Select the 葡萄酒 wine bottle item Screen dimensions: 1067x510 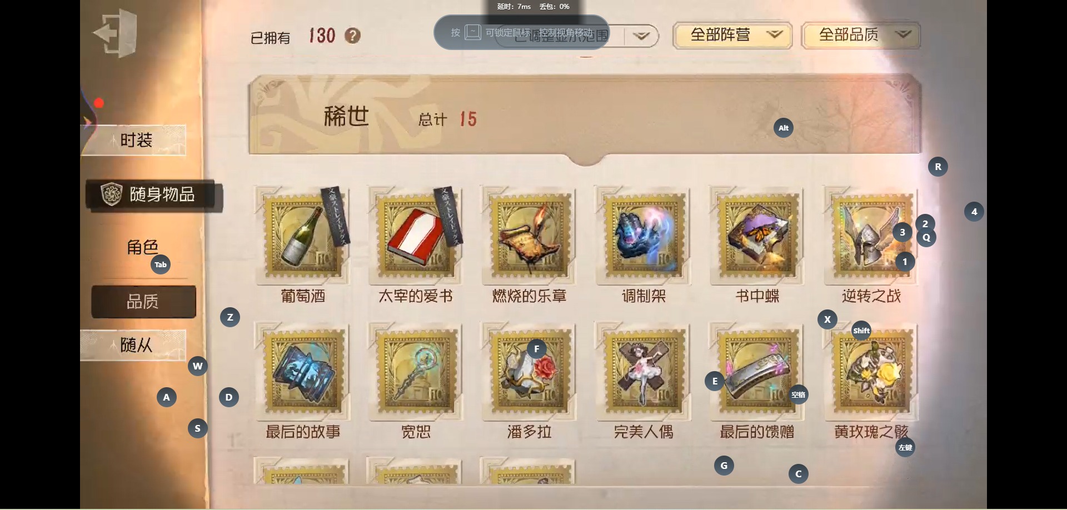pos(303,236)
